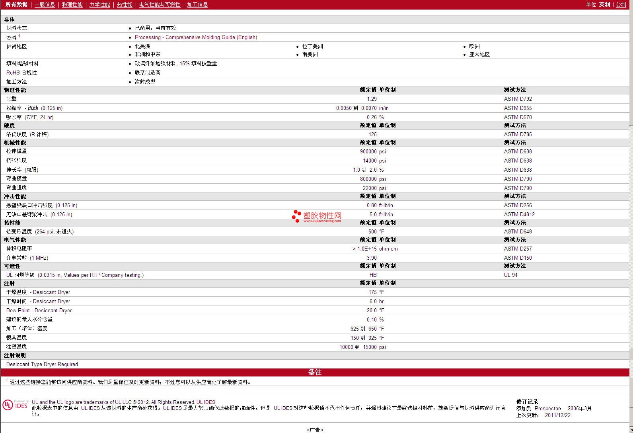The image size is (633, 433).
Task: Click the 比重 value 1.29
Action: pyautogui.click(x=372, y=99)
